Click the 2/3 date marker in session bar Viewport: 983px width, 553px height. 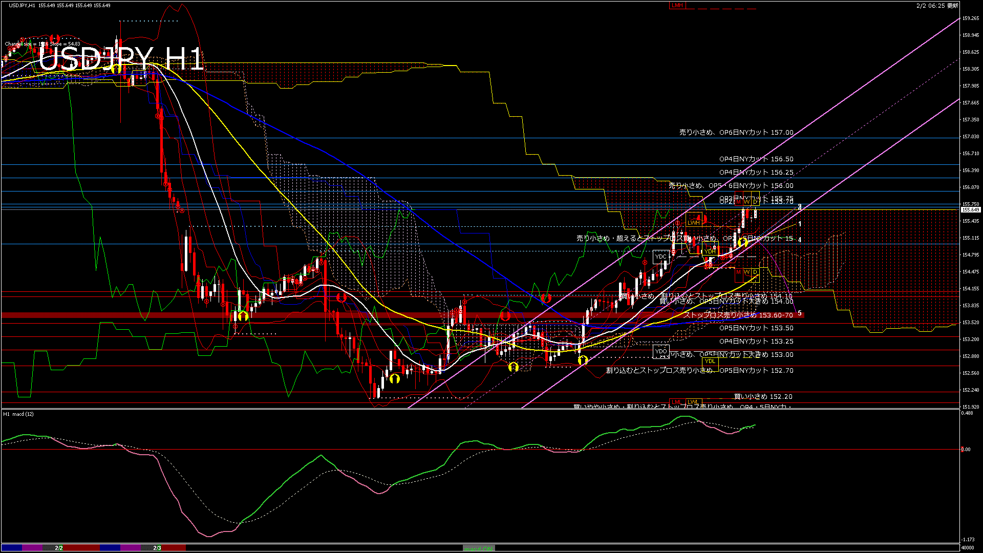click(x=157, y=548)
